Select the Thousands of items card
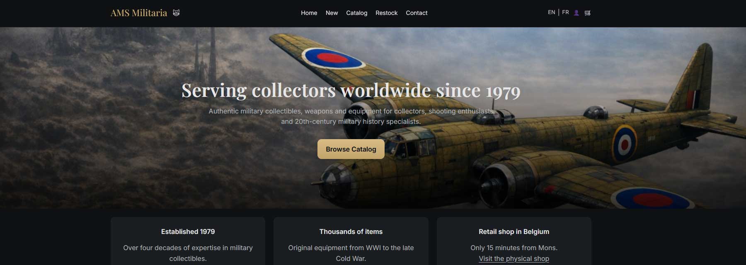This screenshot has height=265, width=746. (351, 241)
